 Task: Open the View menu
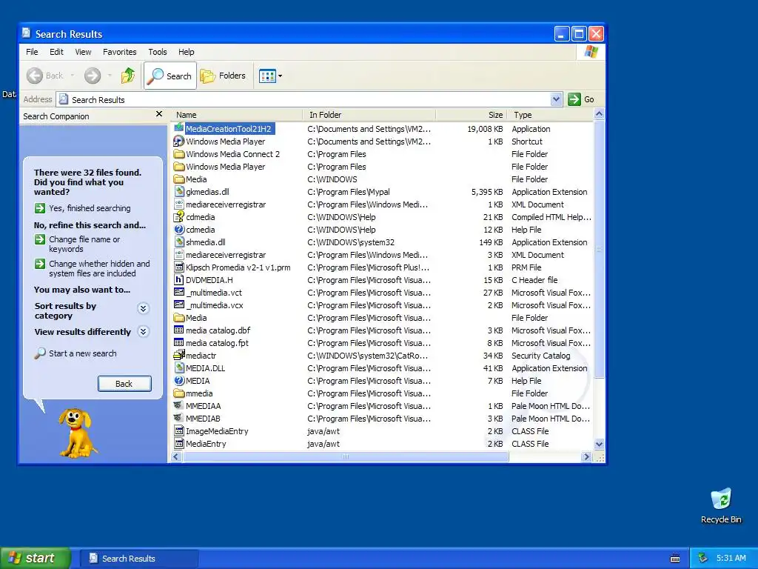[83, 52]
